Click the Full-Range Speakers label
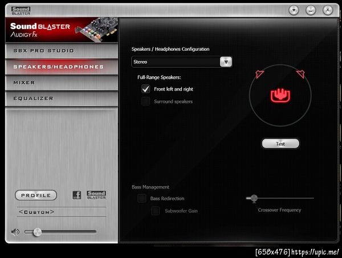This screenshot has width=342, height=258. (159, 77)
